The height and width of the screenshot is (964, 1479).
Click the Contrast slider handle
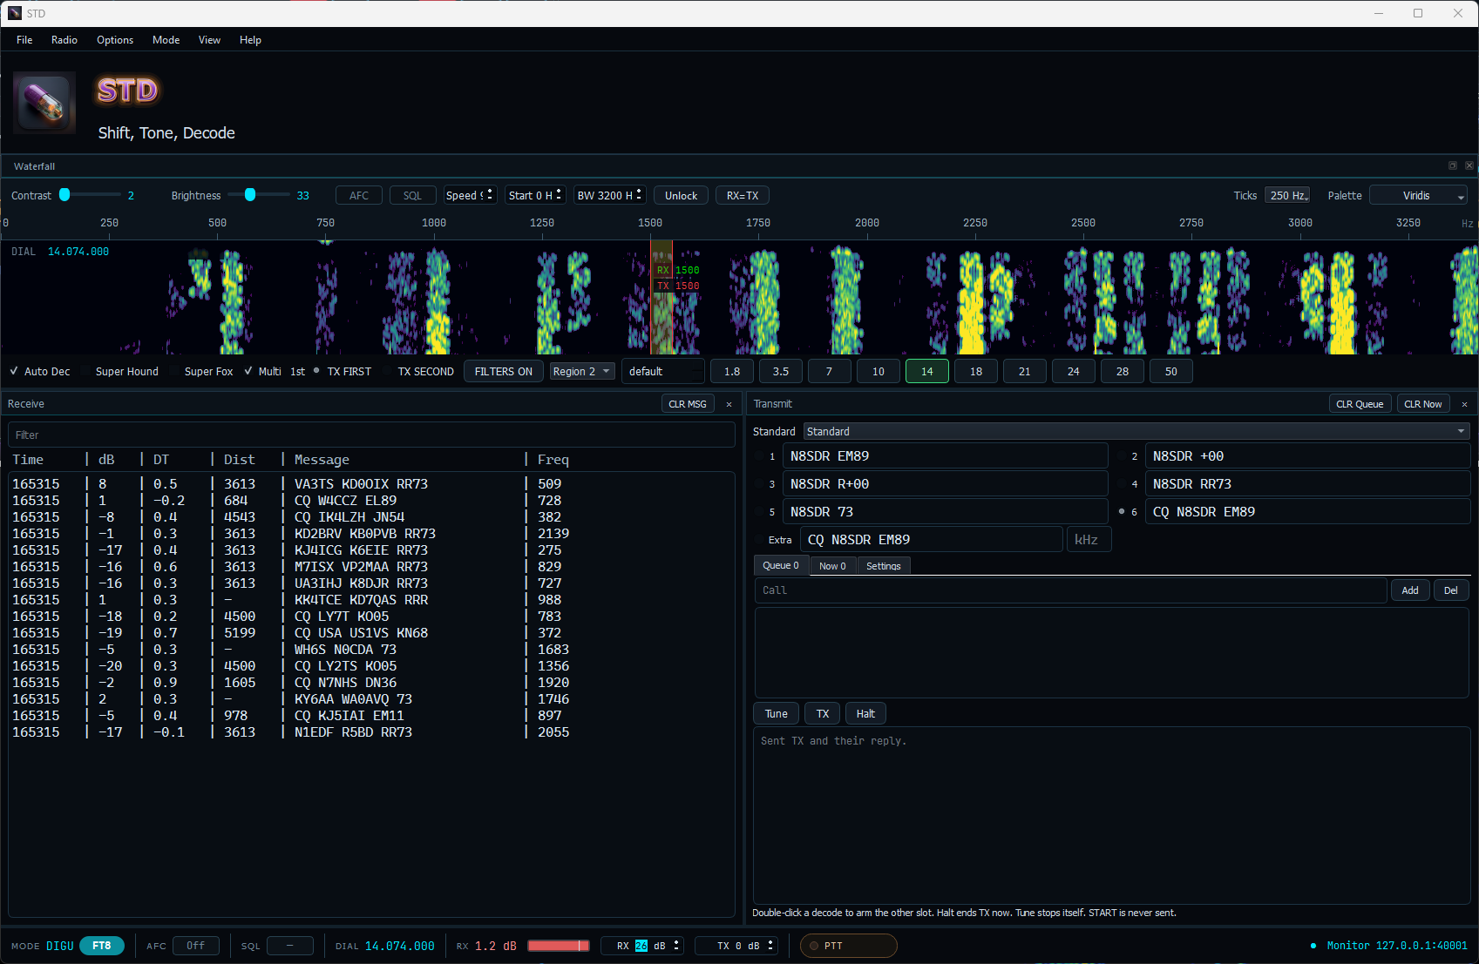click(64, 195)
